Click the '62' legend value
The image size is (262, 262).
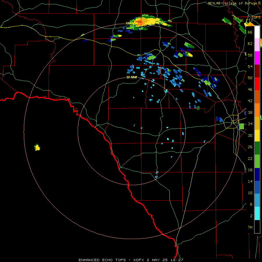(250, 43)
